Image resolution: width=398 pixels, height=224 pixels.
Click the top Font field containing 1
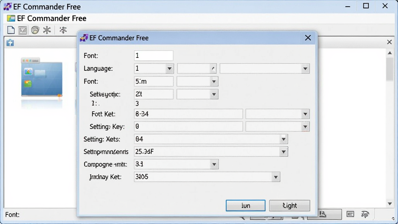[154, 56]
